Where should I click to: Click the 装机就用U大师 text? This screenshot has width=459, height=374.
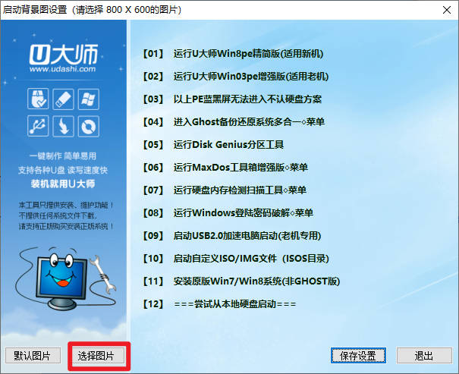(63, 184)
